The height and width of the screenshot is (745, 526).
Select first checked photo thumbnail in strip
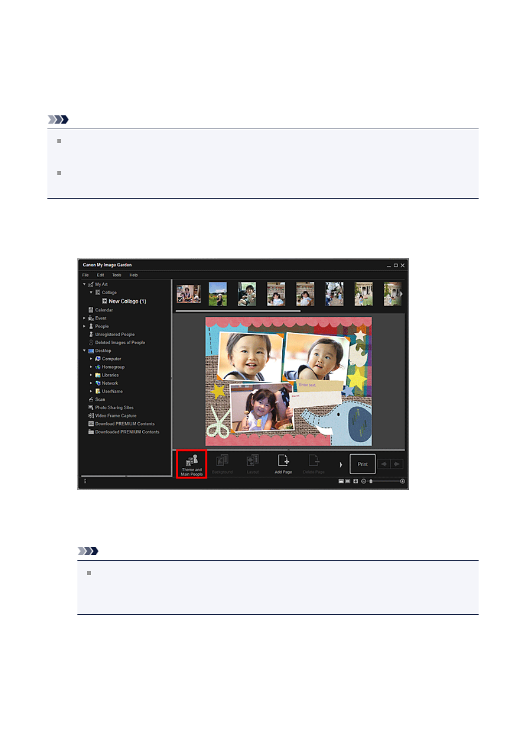[189, 294]
